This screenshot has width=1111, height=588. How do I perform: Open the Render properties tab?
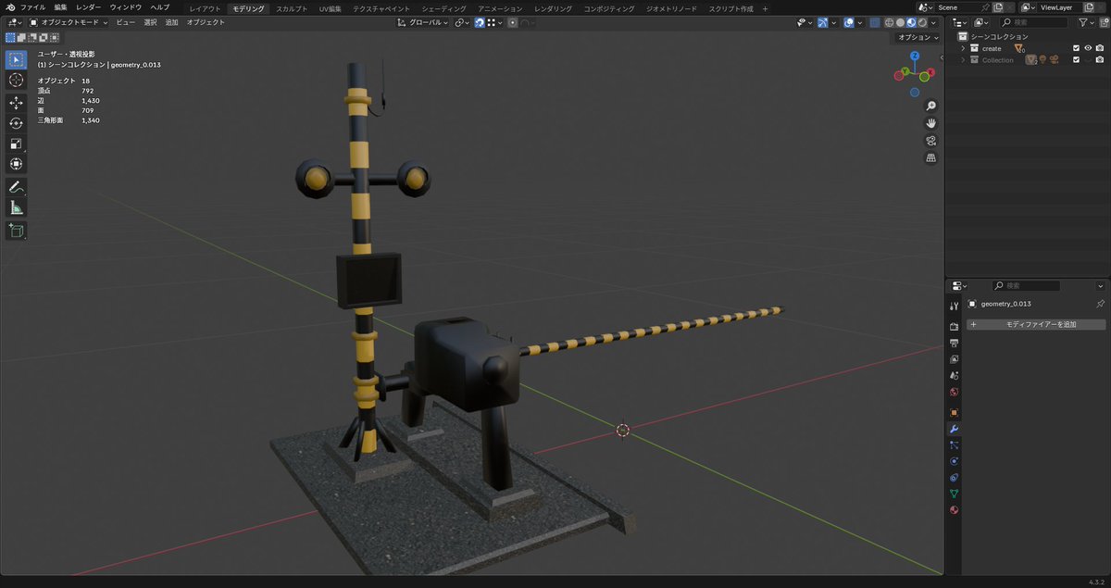tap(954, 327)
